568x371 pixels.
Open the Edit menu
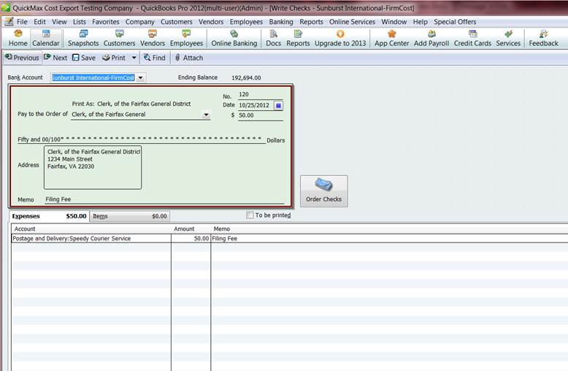tap(39, 22)
